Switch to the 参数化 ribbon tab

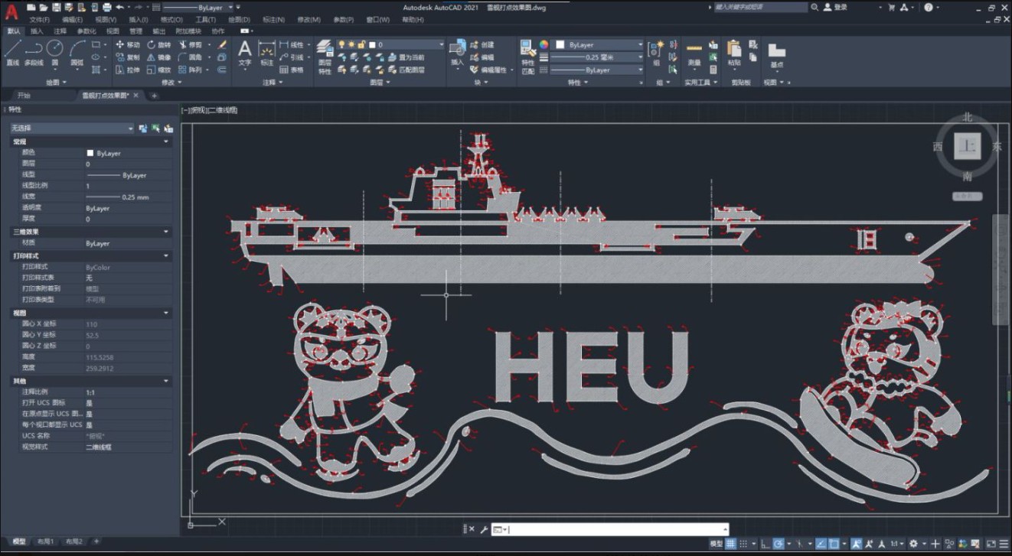point(87,31)
